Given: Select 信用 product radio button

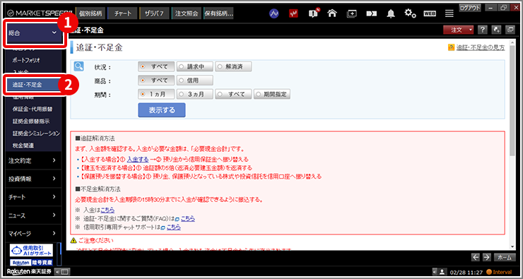Looking at the screenshot, I should pyautogui.click(x=195, y=81).
